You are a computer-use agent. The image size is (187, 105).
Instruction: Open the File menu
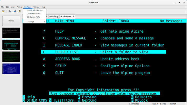3,7
